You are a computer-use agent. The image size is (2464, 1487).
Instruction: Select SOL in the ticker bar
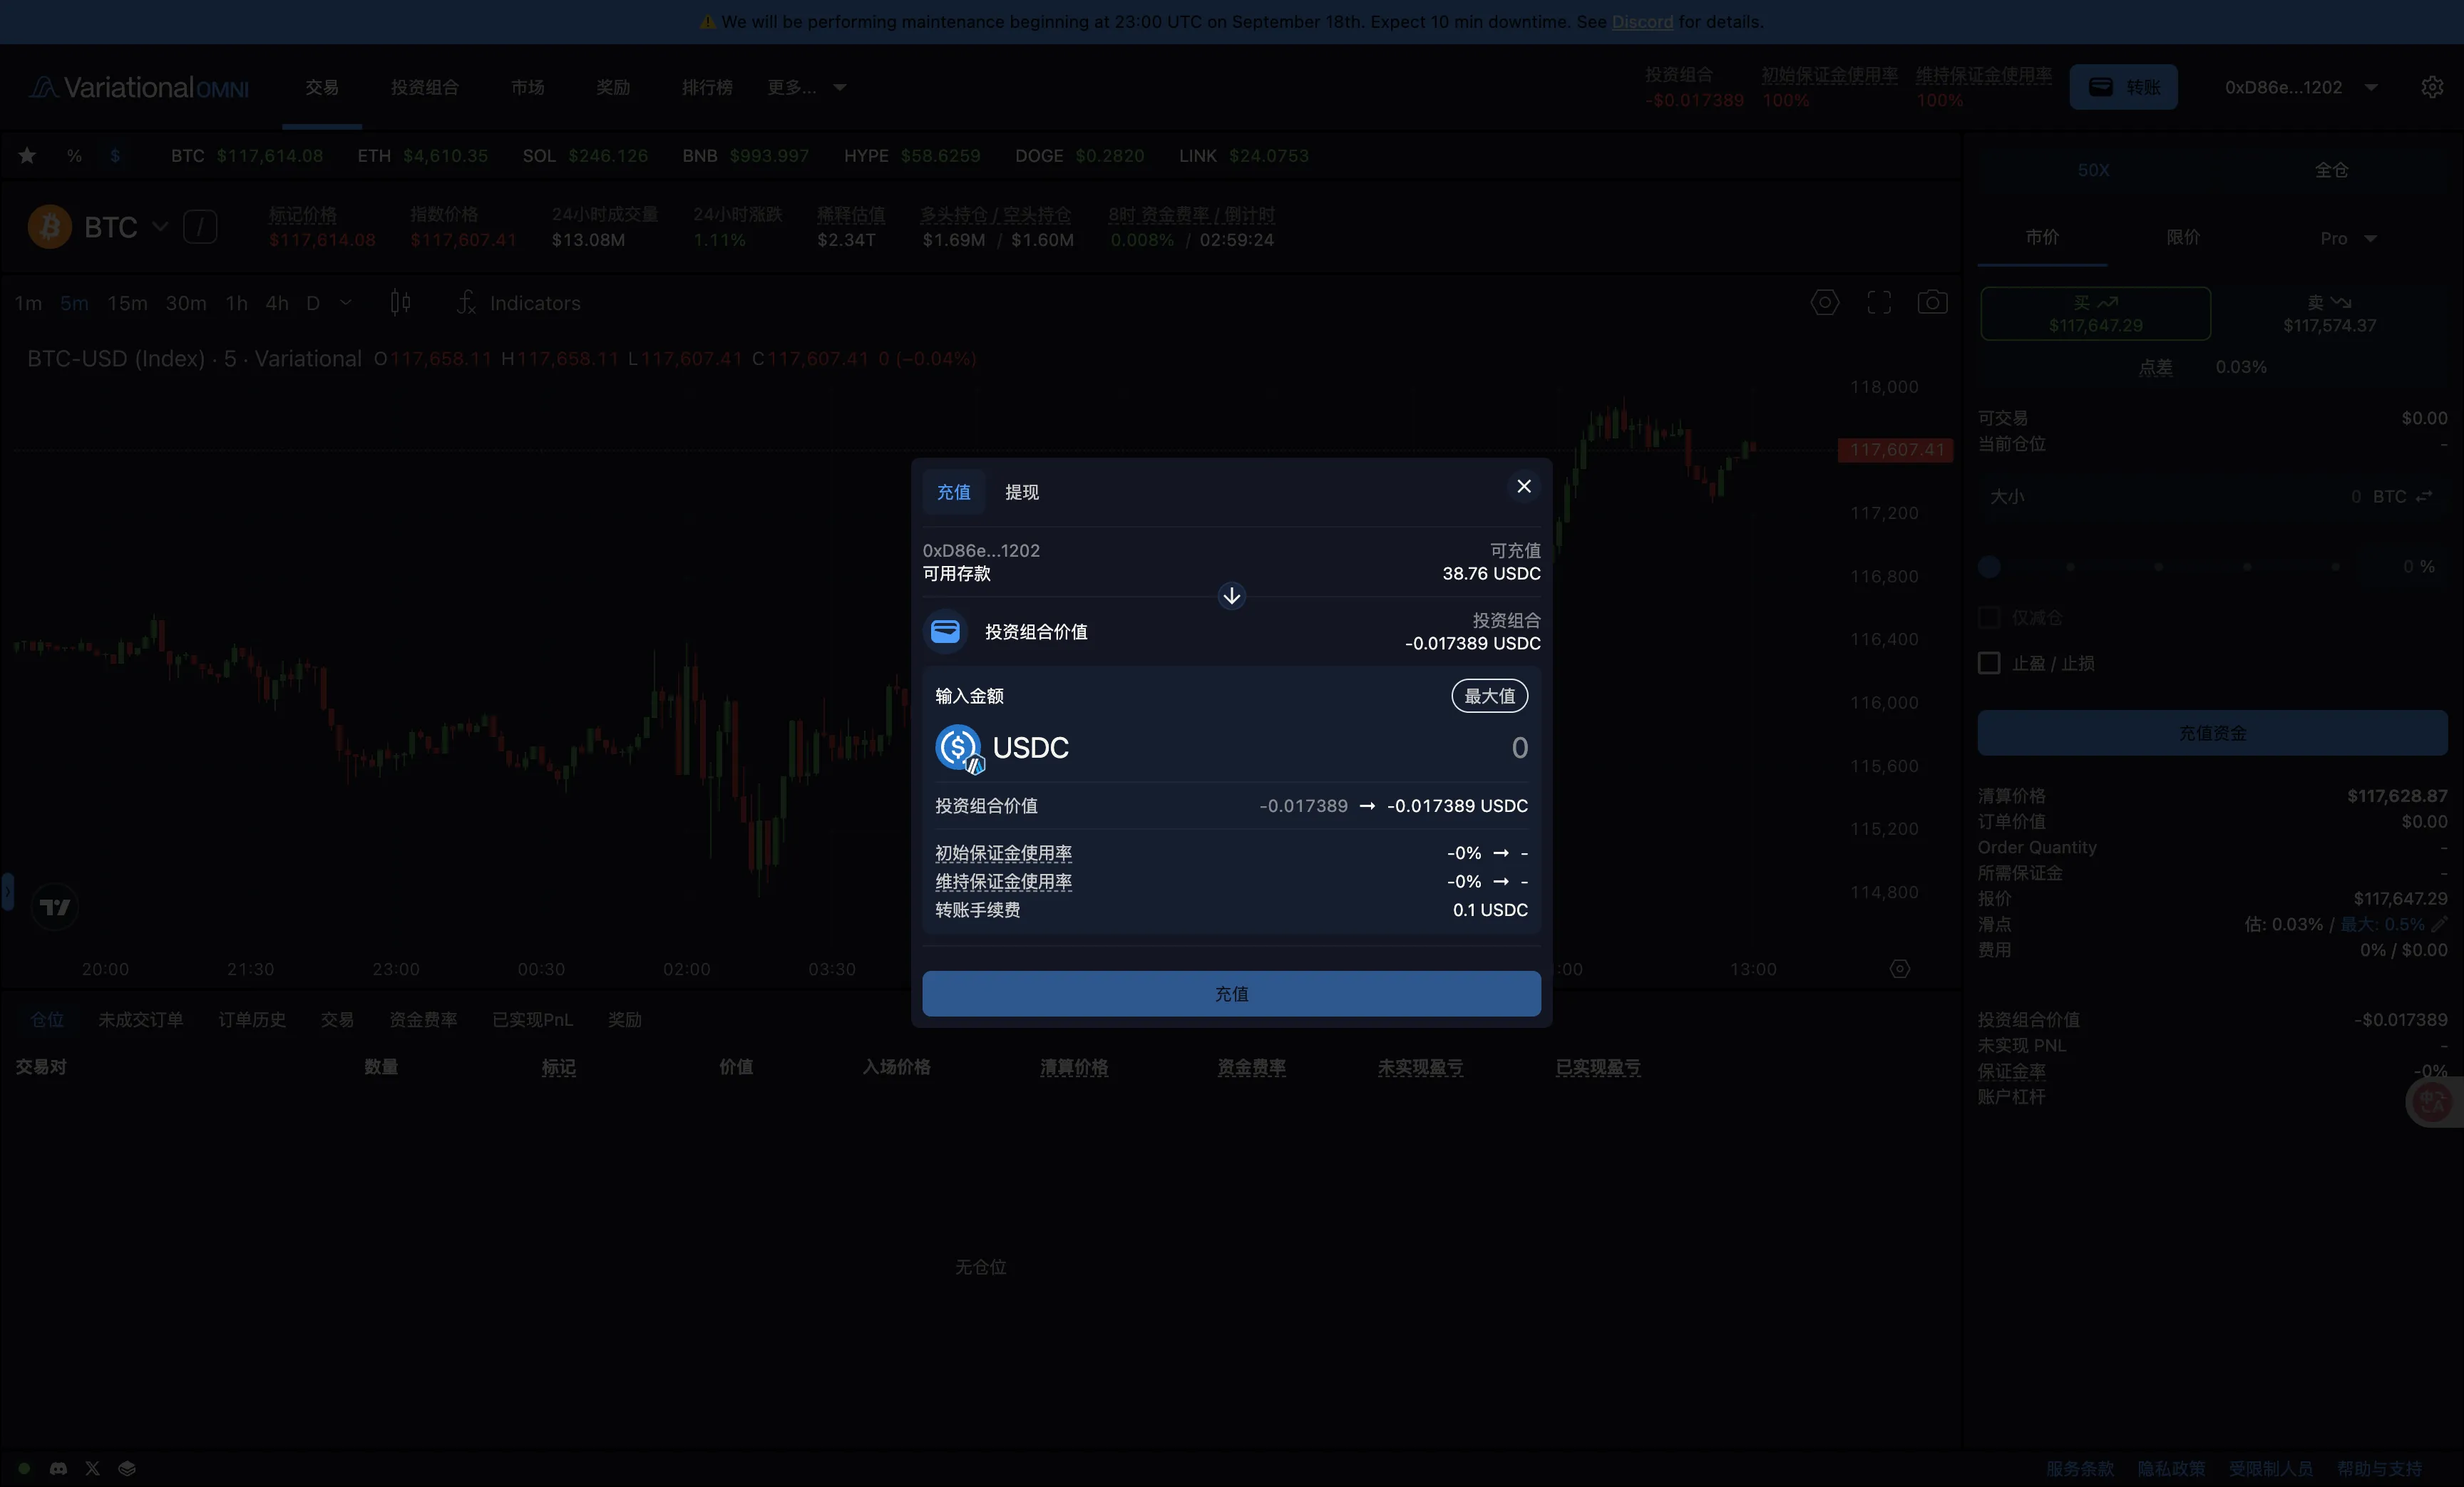(585, 156)
